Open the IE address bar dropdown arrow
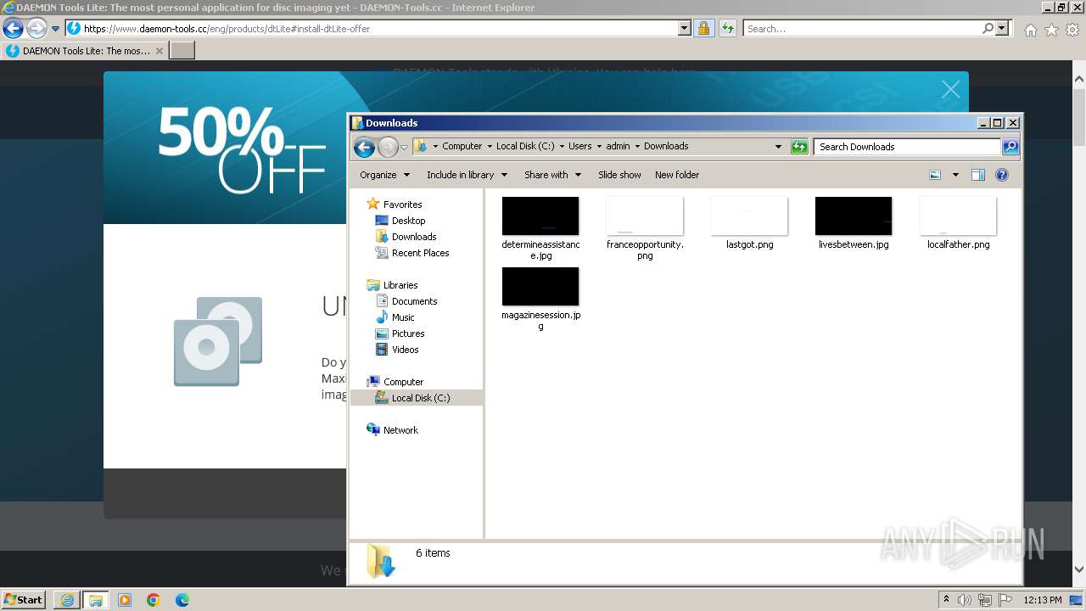Image resolution: width=1086 pixels, height=611 pixels. coord(685,28)
